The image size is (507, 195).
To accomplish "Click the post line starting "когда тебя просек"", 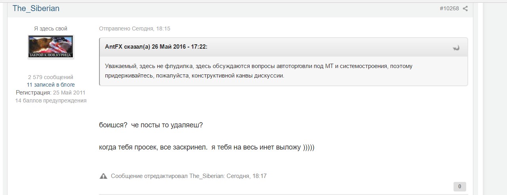I will click(207, 148).
